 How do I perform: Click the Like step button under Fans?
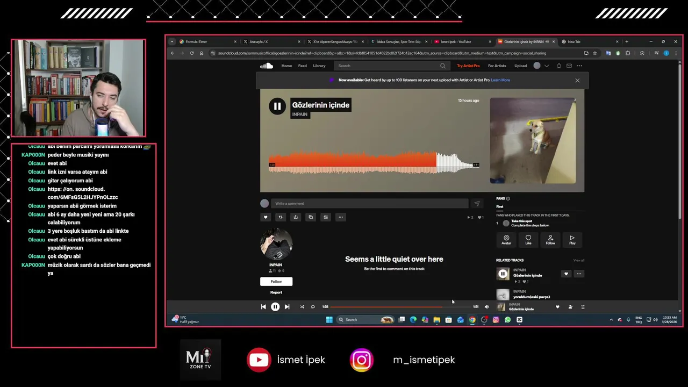click(528, 240)
